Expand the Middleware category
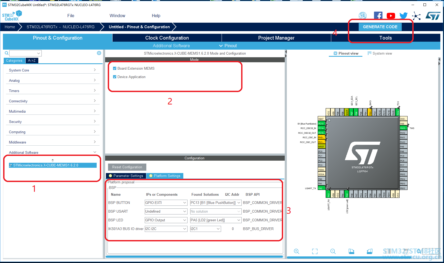The width and height of the screenshot is (444, 263). click(53, 142)
